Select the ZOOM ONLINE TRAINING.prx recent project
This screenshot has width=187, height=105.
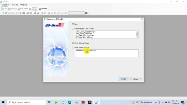click(86, 51)
